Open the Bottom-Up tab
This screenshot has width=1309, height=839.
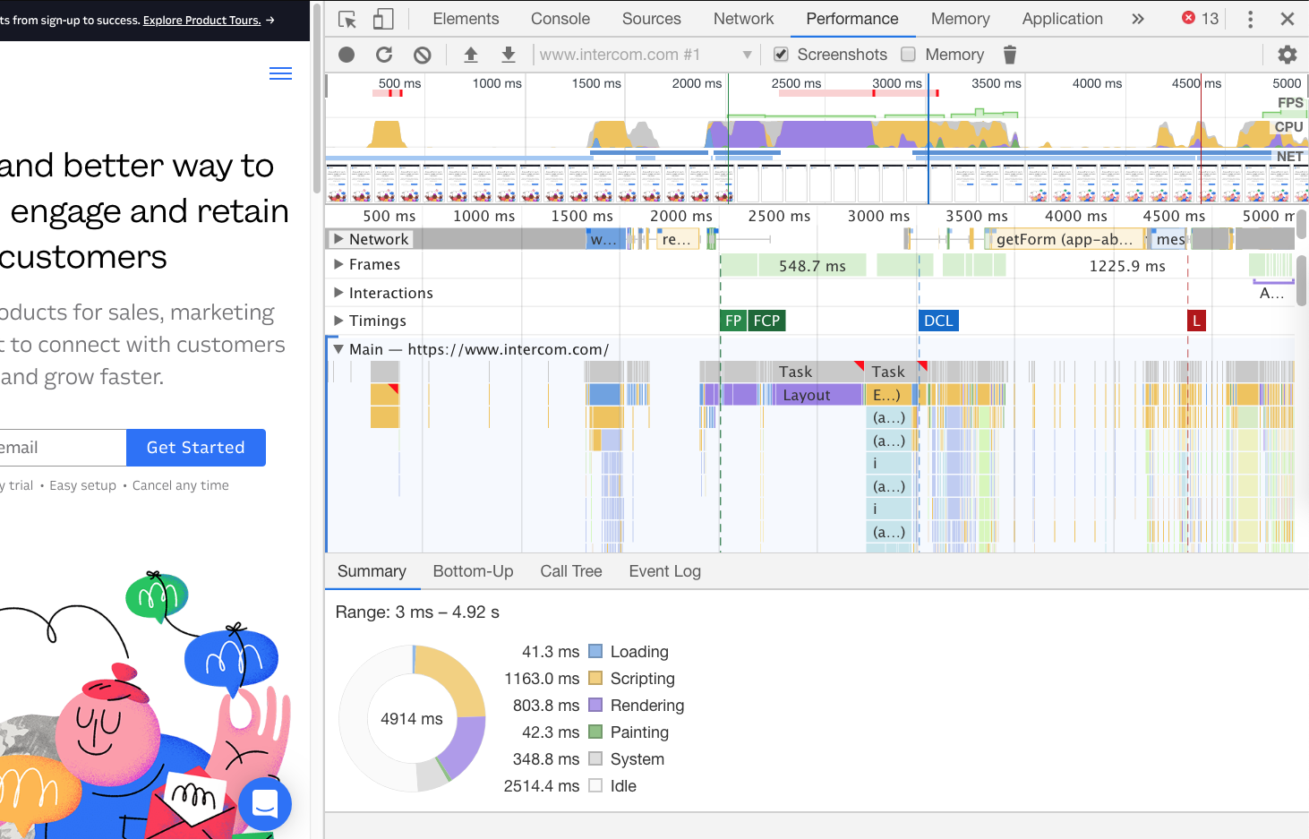(x=473, y=571)
